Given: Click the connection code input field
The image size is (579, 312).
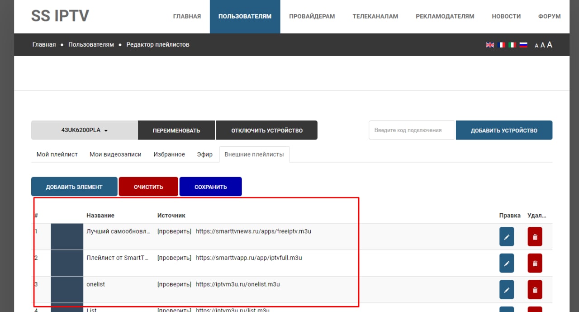Looking at the screenshot, I should (x=411, y=130).
